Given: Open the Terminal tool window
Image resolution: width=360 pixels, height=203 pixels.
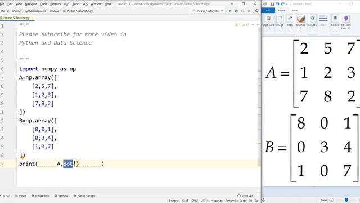Looking at the screenshot, I should click(x=61, y=196).
